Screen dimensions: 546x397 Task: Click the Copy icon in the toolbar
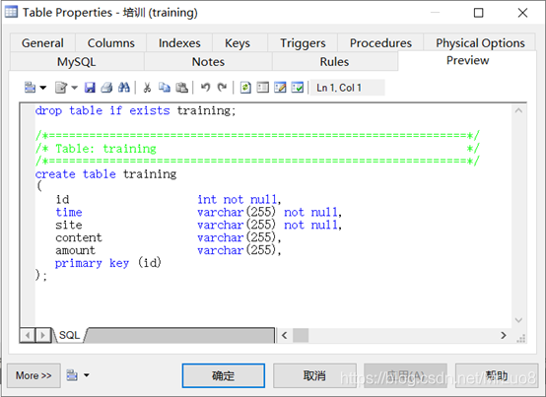[165, 88]
